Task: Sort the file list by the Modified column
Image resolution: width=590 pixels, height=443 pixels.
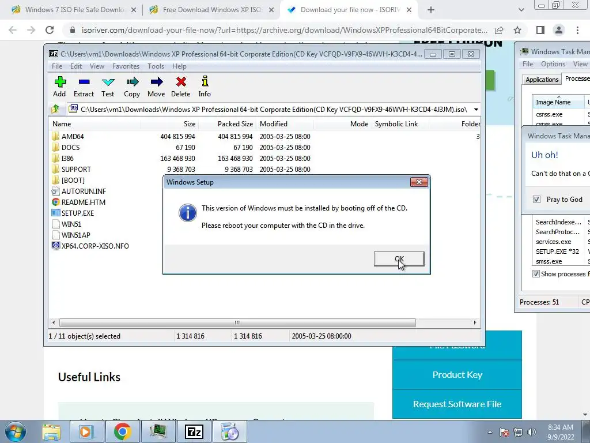Action: pyautogui.click(x=285, y=124)
